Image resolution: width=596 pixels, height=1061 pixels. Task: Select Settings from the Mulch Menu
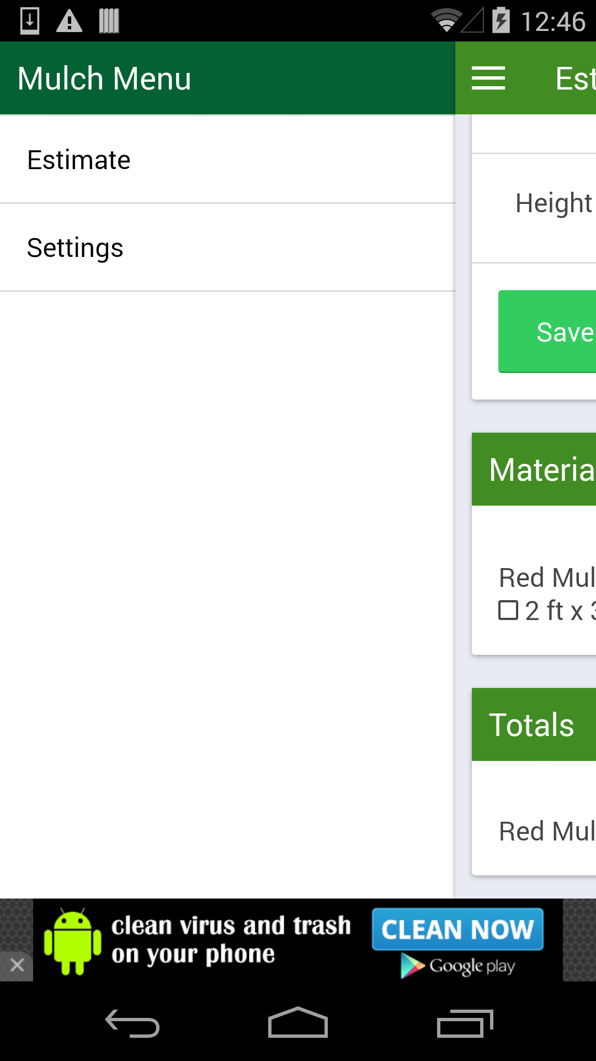(75, 248)
